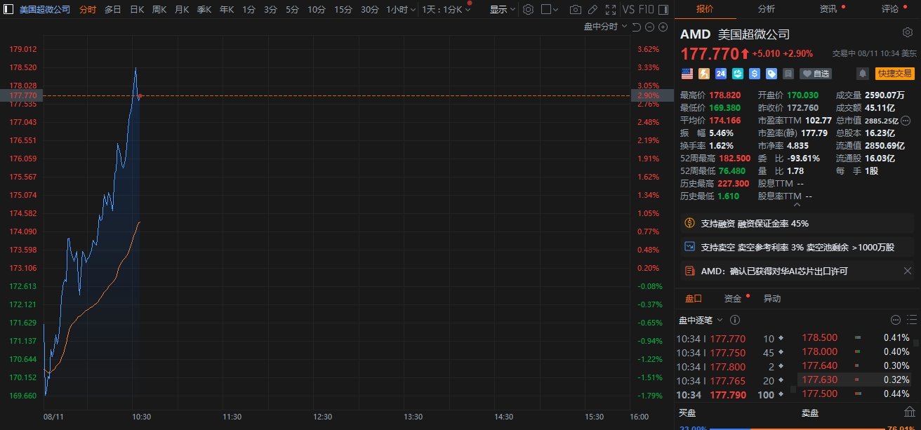Open 支持卖空 short selling info
The image size is (921, 430).
point(797,247)
